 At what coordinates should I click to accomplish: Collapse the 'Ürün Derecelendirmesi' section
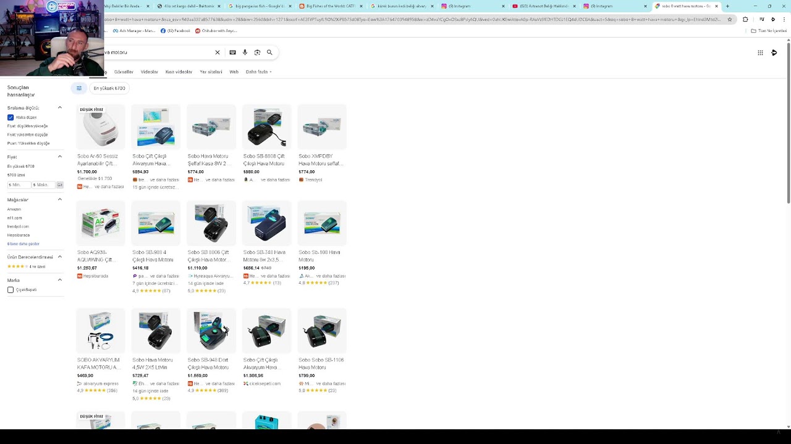(60, 257)
